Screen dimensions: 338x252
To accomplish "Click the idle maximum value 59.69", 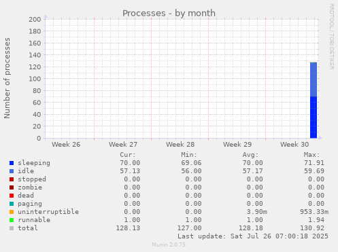I will (x=314, y=171).
